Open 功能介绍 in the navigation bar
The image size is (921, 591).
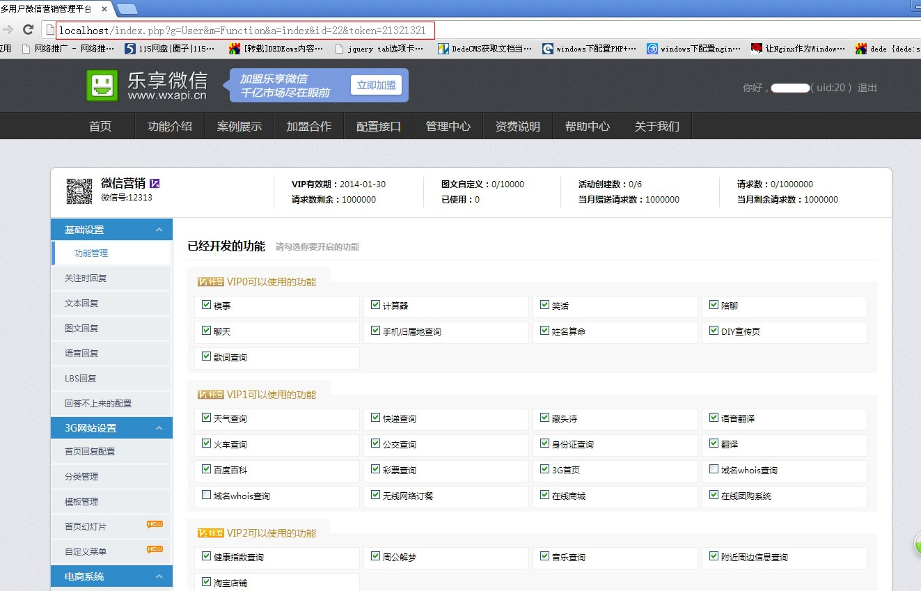tap(170, 126)
